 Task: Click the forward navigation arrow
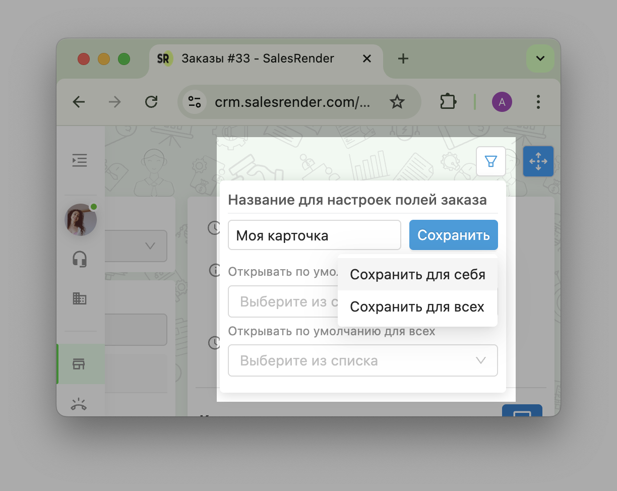pyautogui.click(x=115, y=102)
